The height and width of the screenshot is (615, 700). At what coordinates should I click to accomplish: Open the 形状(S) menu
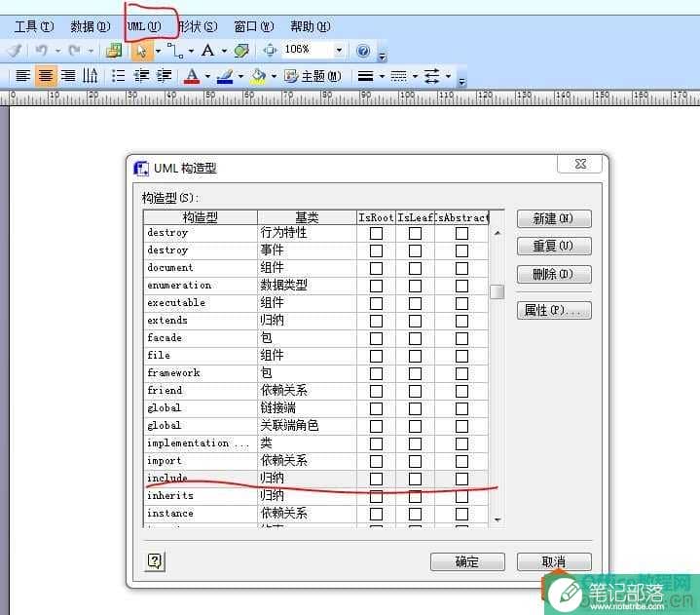[198, 27]
